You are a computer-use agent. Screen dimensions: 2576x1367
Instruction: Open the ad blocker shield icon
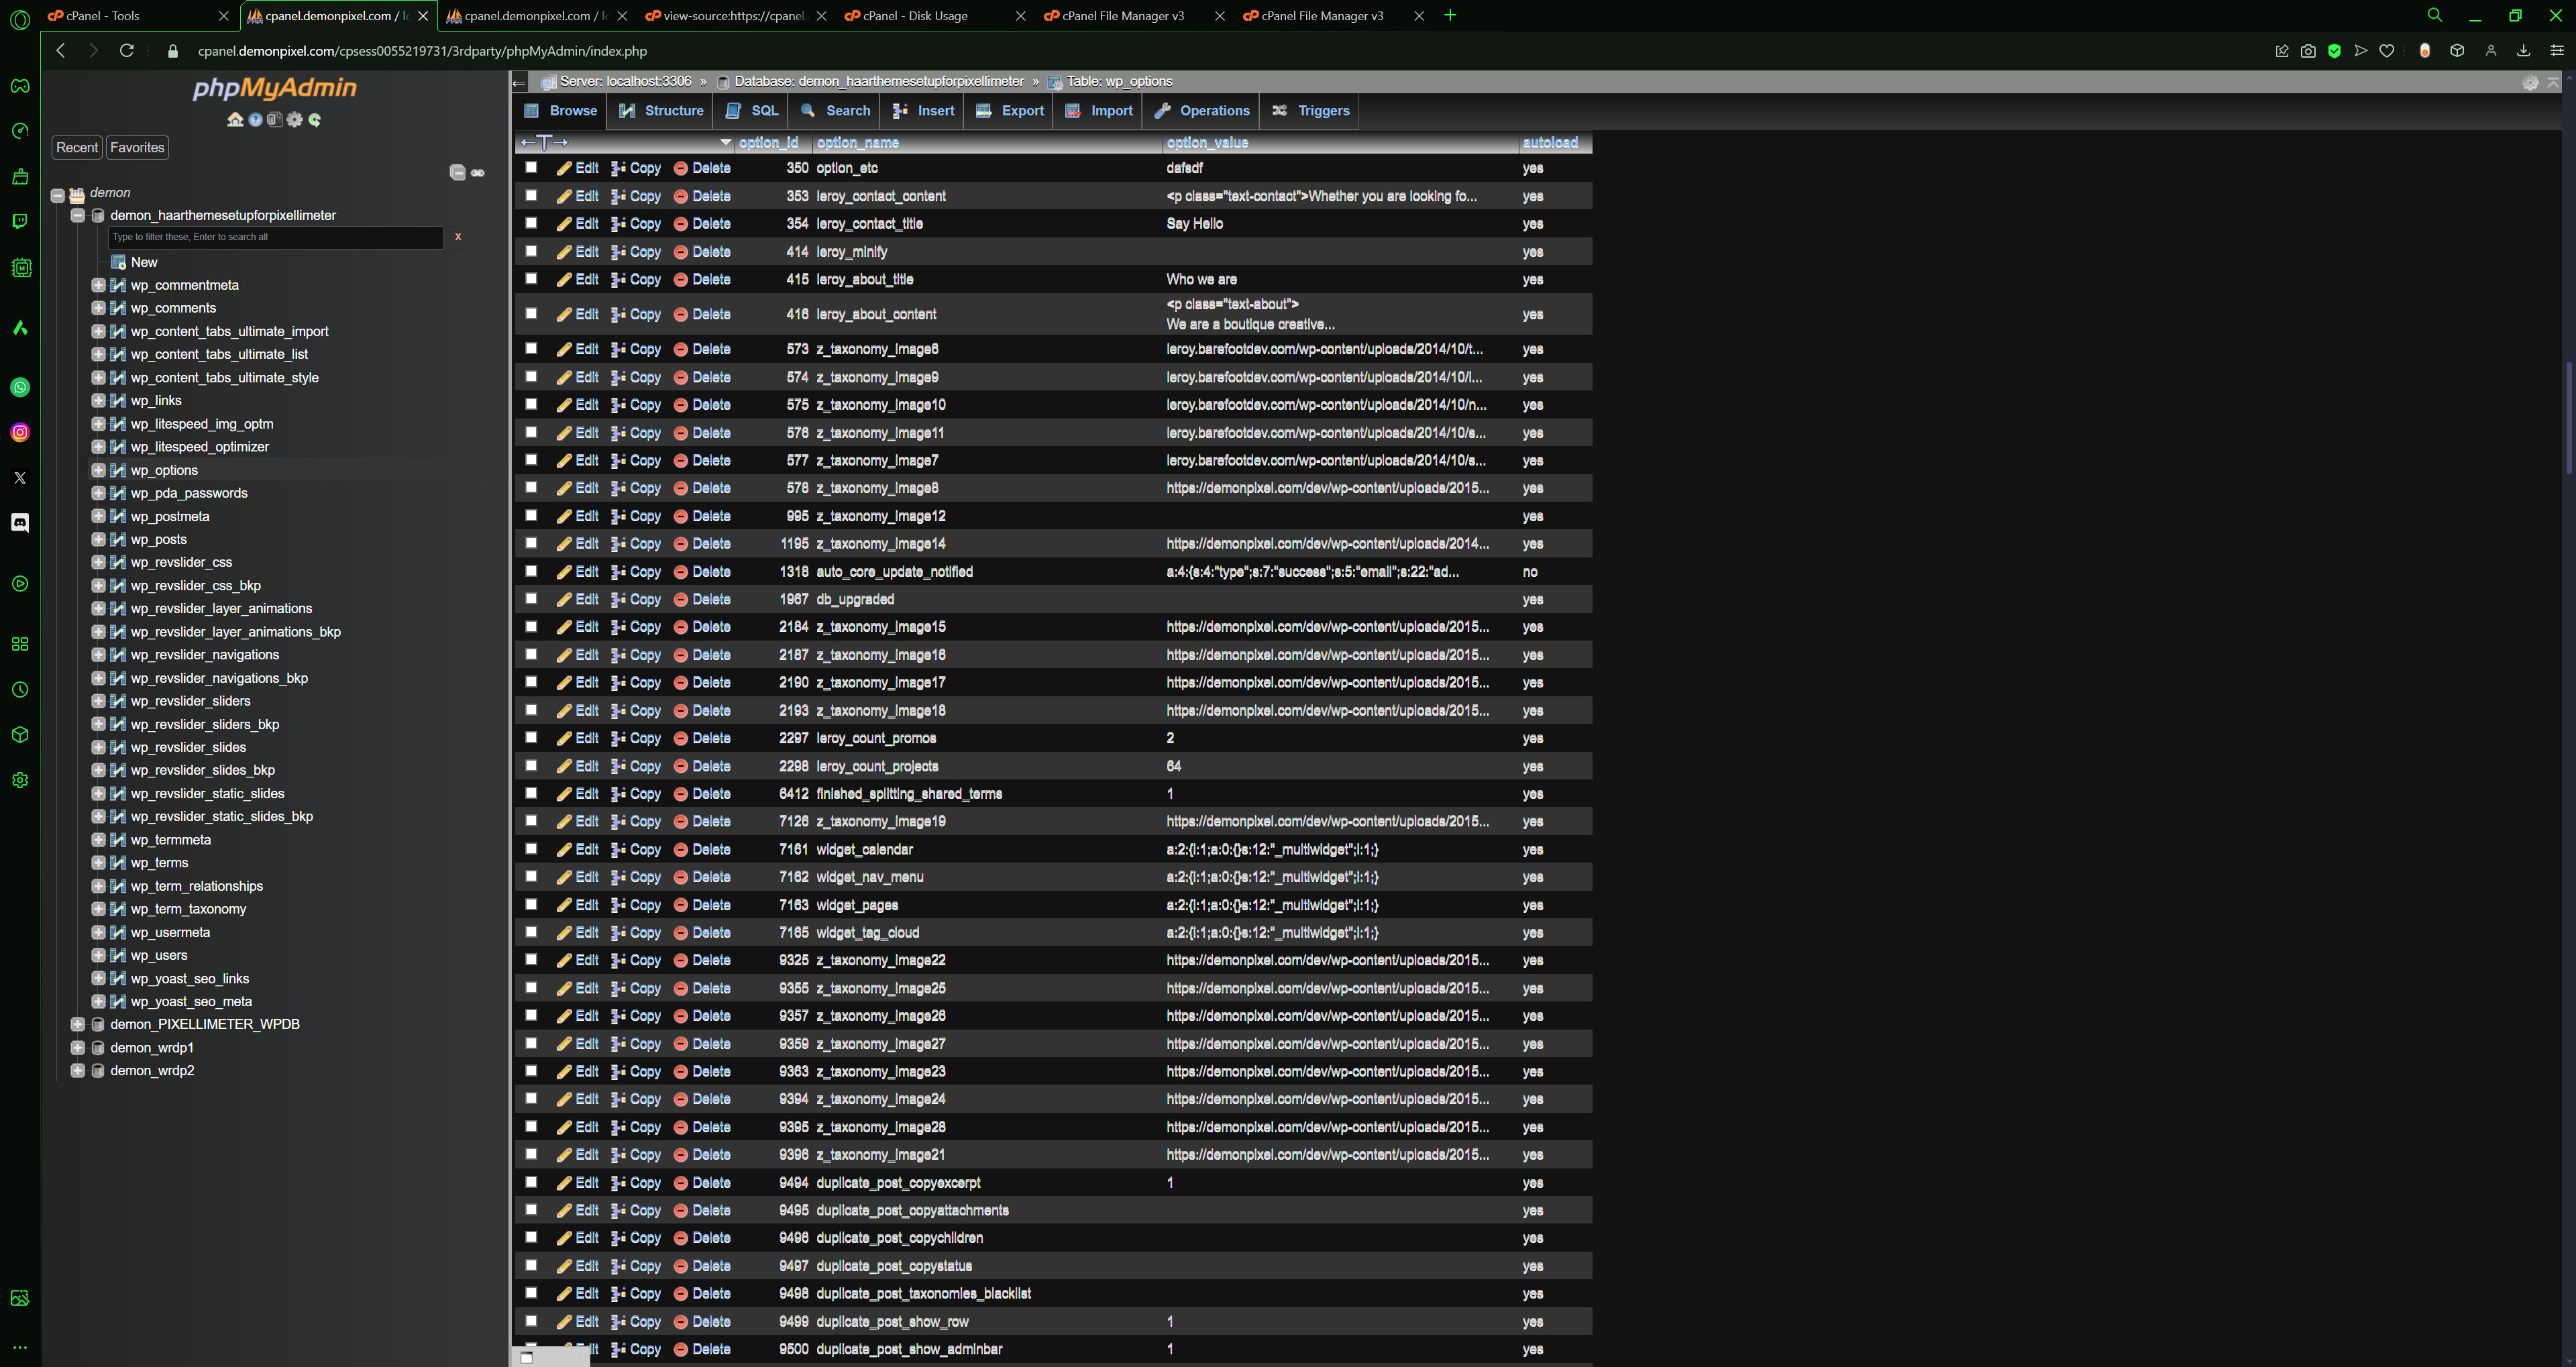click(x=2334, y=51)
